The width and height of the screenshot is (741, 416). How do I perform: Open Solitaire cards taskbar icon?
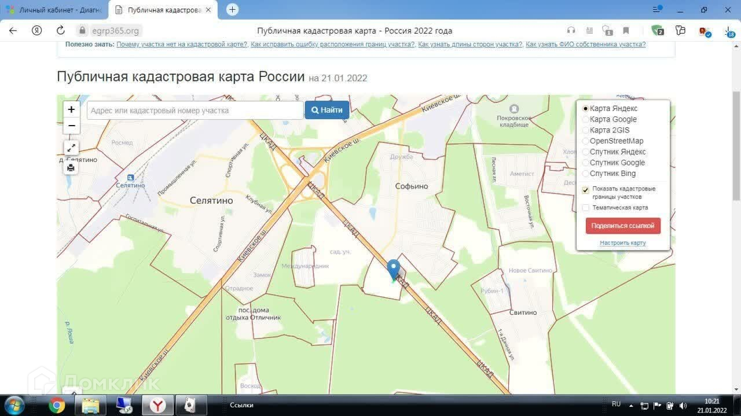[191, 406]
